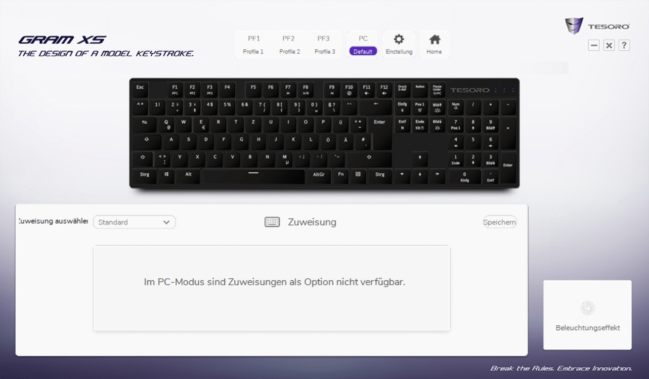Select the PC Default mode
The image size is (649, 379).
tap(363, 44)
